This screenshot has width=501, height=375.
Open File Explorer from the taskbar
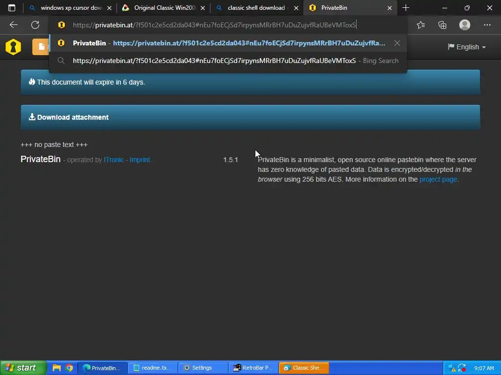(x=57, y=368)
